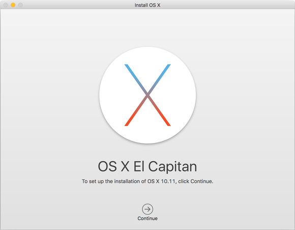The width and height of the screenshot is (295, 230).
Task: Click the Continue arrow circle icon
Action: [147, 209]
